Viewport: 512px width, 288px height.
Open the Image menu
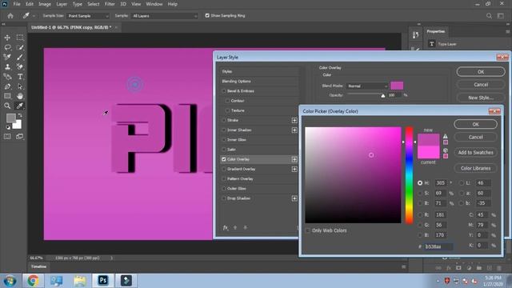tap(45, 4)
